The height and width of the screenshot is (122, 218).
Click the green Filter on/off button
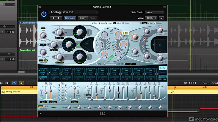[111, 58]
